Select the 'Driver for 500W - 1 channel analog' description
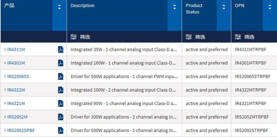Image resolution: width=277 pixels, height=137 pixels. 124,131
